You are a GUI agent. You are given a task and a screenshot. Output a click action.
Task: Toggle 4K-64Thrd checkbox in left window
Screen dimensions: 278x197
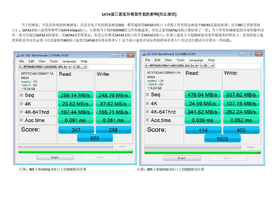[x=21, y=112]
